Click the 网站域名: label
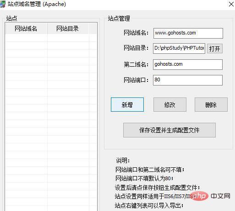The image size is (235, 211). 136,33
